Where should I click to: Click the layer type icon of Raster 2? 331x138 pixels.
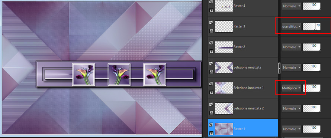click(x=211, y=43)
